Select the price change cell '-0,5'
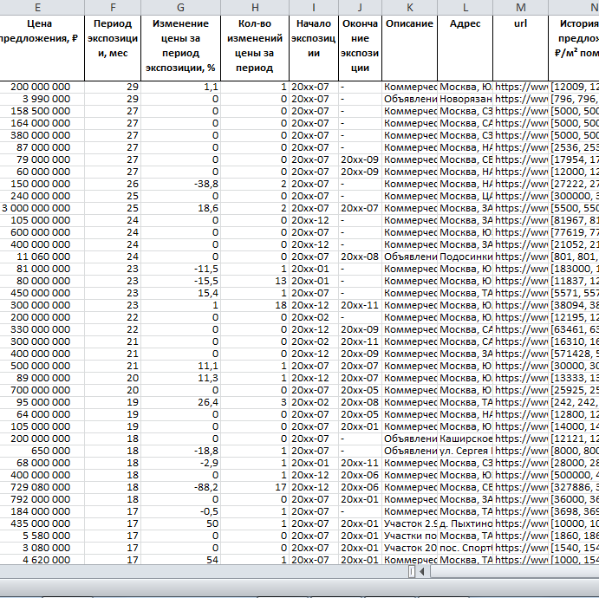The width and height of the screenshot is (599, 598). (x=180, y=511)
